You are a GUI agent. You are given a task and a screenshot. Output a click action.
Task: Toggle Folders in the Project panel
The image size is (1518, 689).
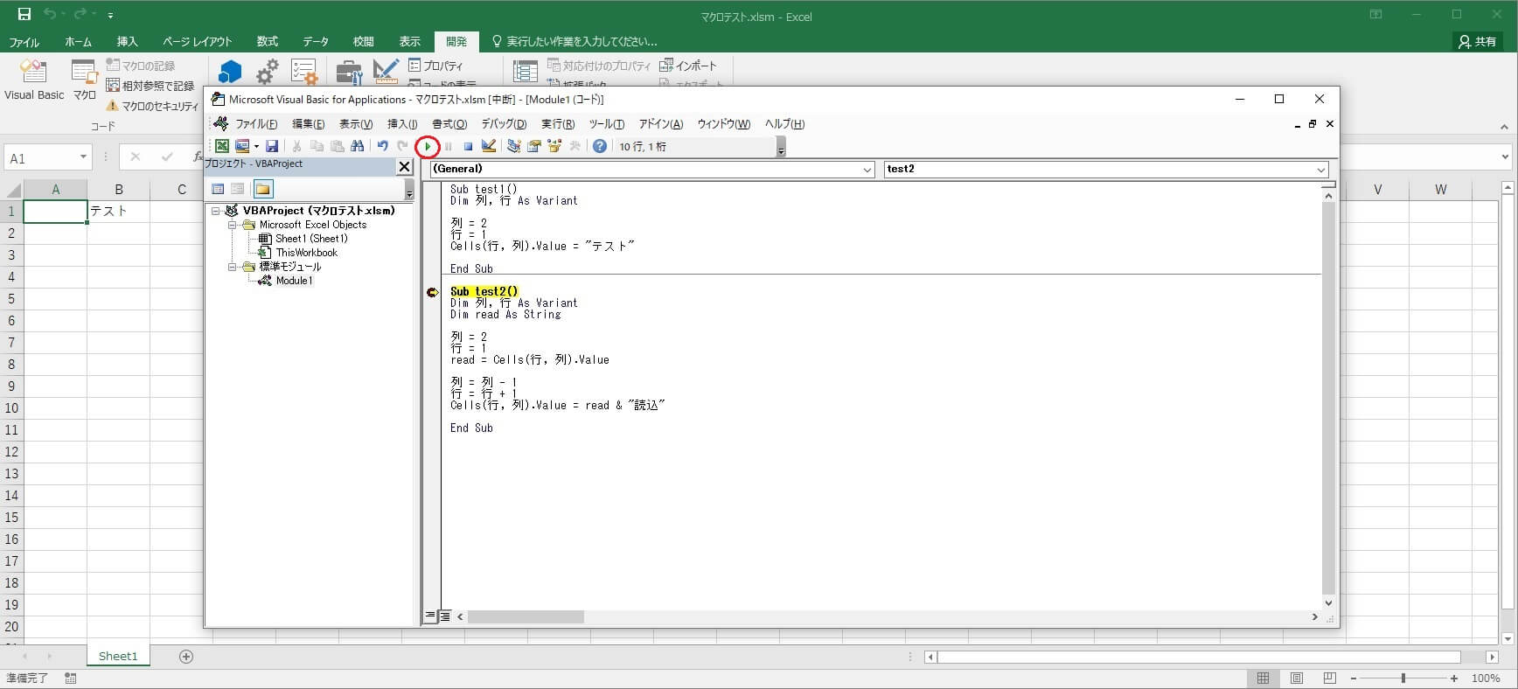[263, 188]
